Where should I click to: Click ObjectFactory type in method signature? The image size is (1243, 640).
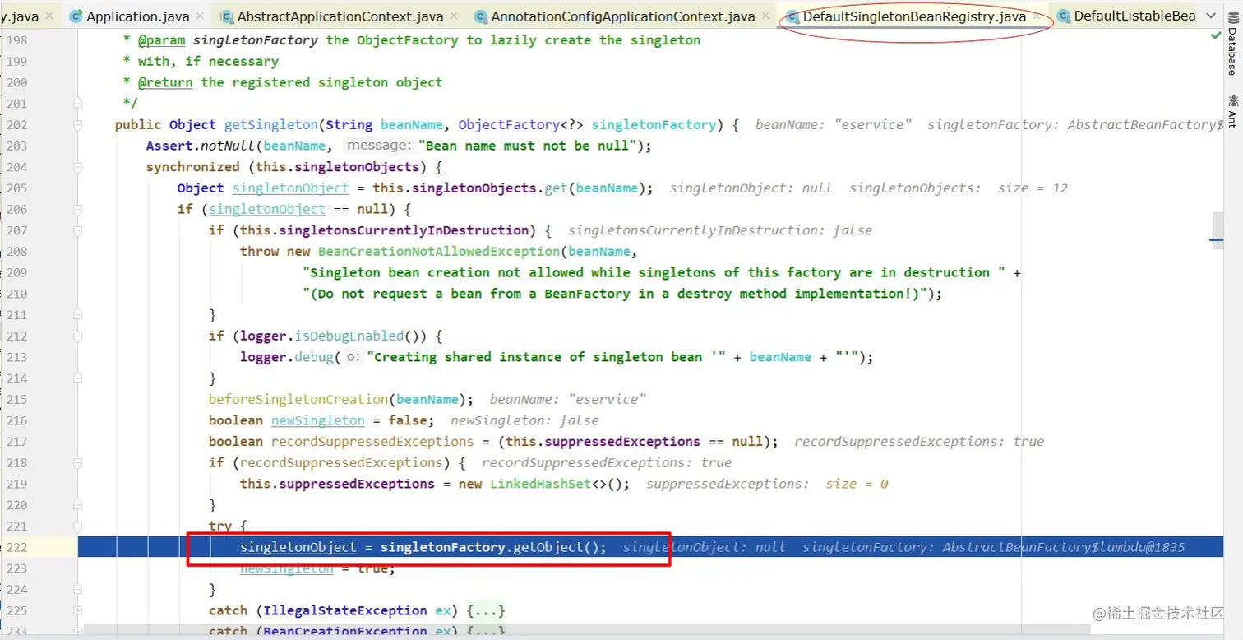tap(508, 125)
